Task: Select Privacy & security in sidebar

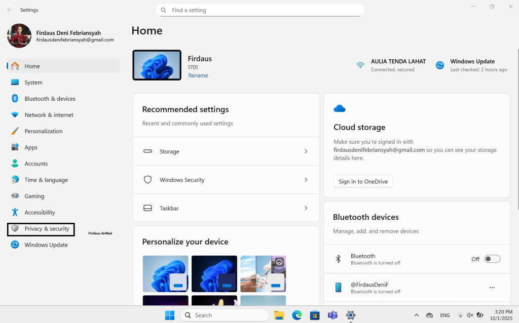Action: 47,229
